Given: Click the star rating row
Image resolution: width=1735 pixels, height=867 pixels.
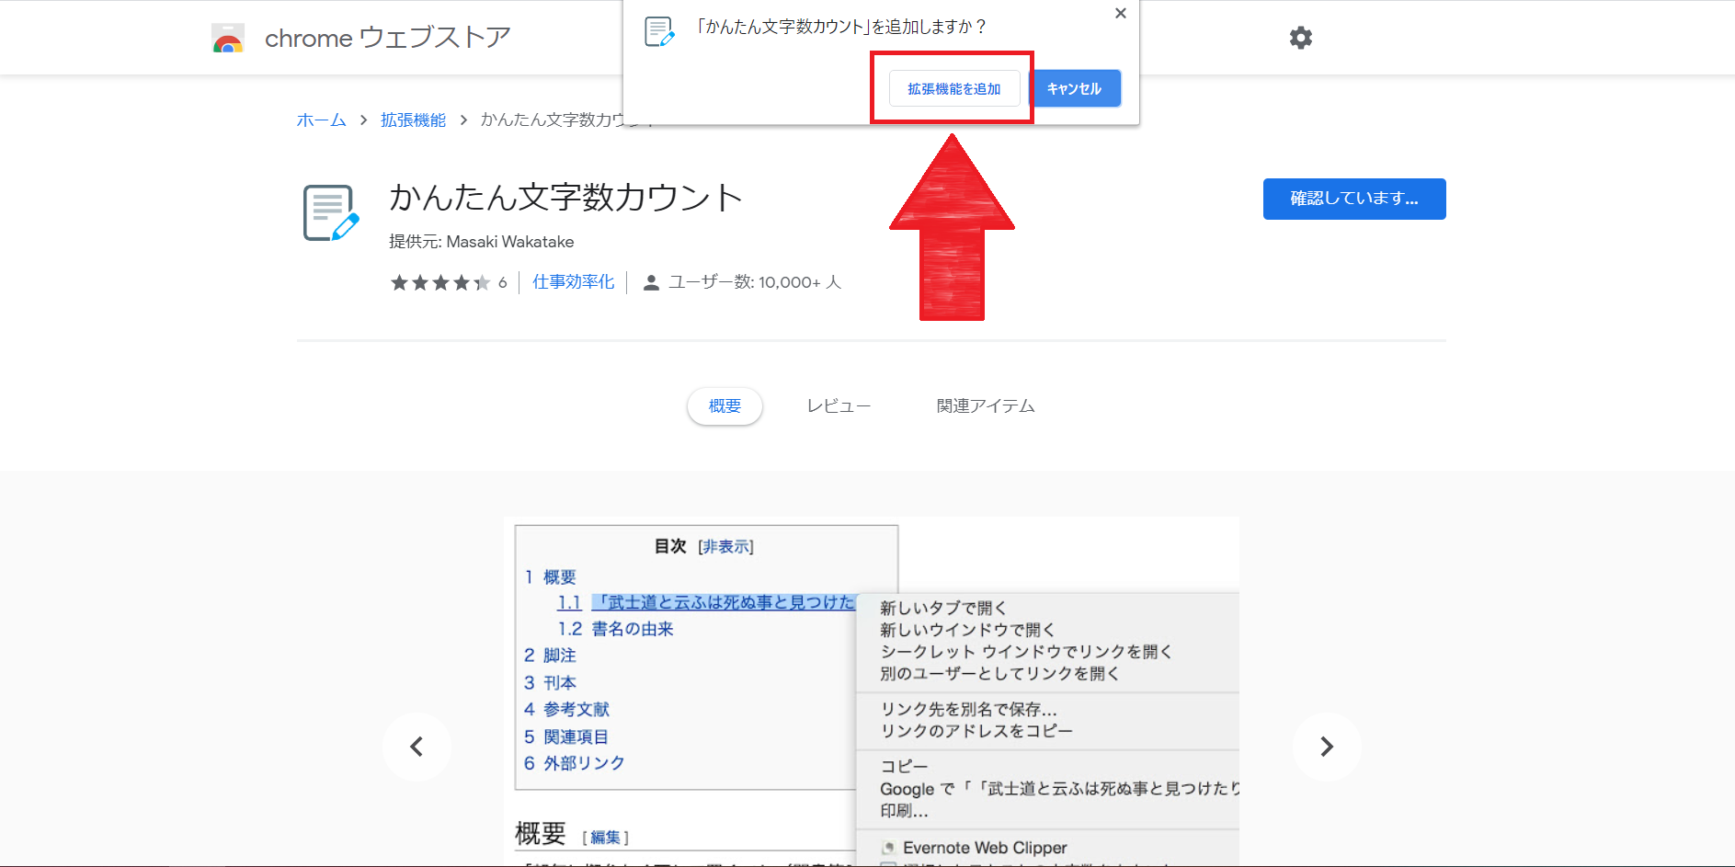Looking at the screenshot, I should pyautogui.click(x=440, y=282).
